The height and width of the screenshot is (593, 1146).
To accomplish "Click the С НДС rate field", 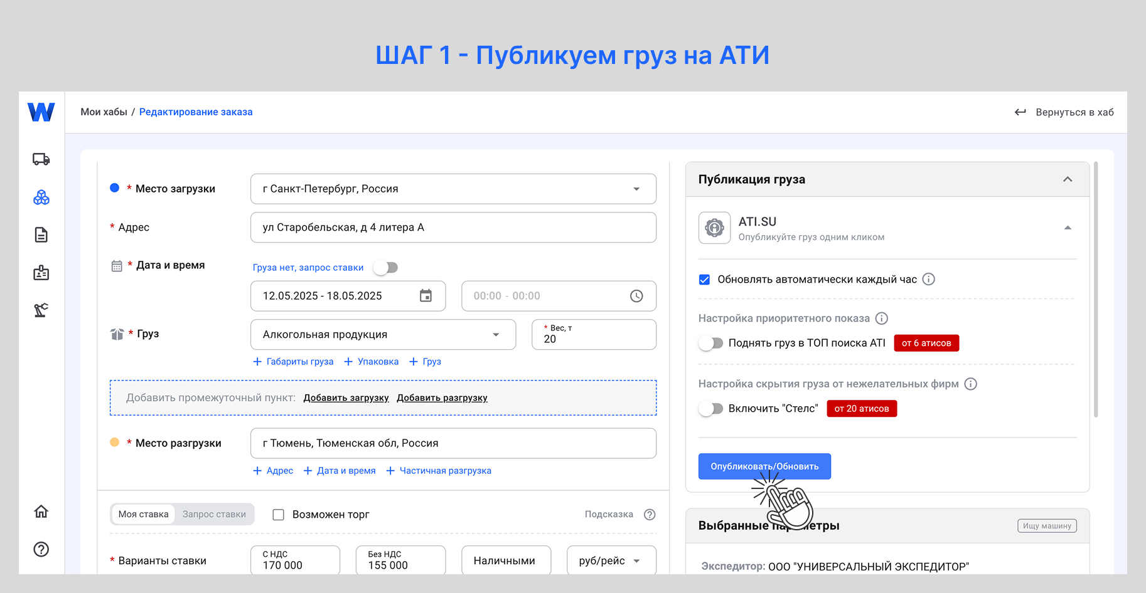I will [295, 560].
